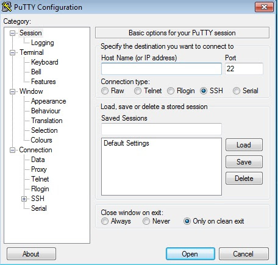Click the Load button
The width and height of the screenshot is (278, 265).
(244, 145)
